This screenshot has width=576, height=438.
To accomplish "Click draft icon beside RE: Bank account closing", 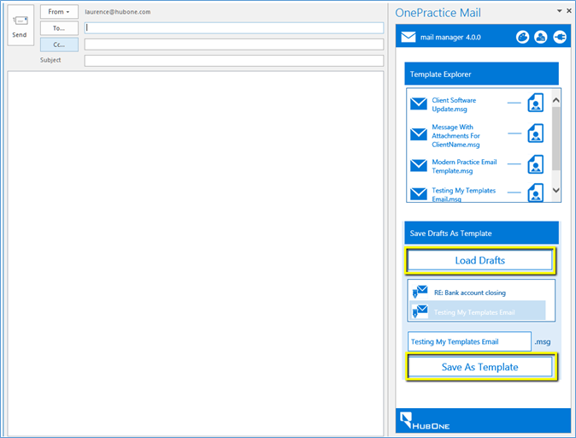I will pyautogui.click(x=420, y=292).
